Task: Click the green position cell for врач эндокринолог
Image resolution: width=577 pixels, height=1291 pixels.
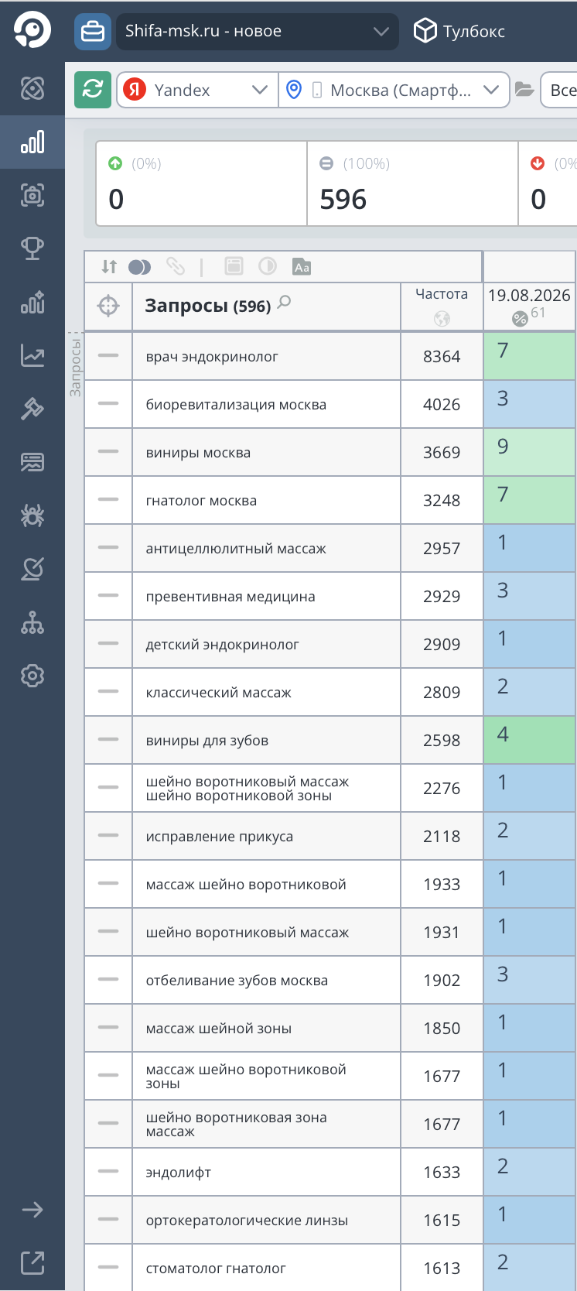Action: [x=529, y=356]
